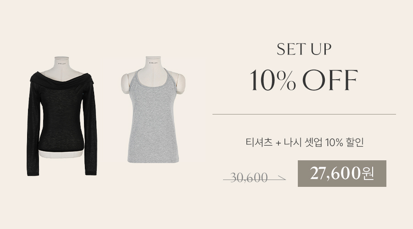Click the word OFF in the headline
The width and height of the screenshot is (413, 229).
[330, 80]
